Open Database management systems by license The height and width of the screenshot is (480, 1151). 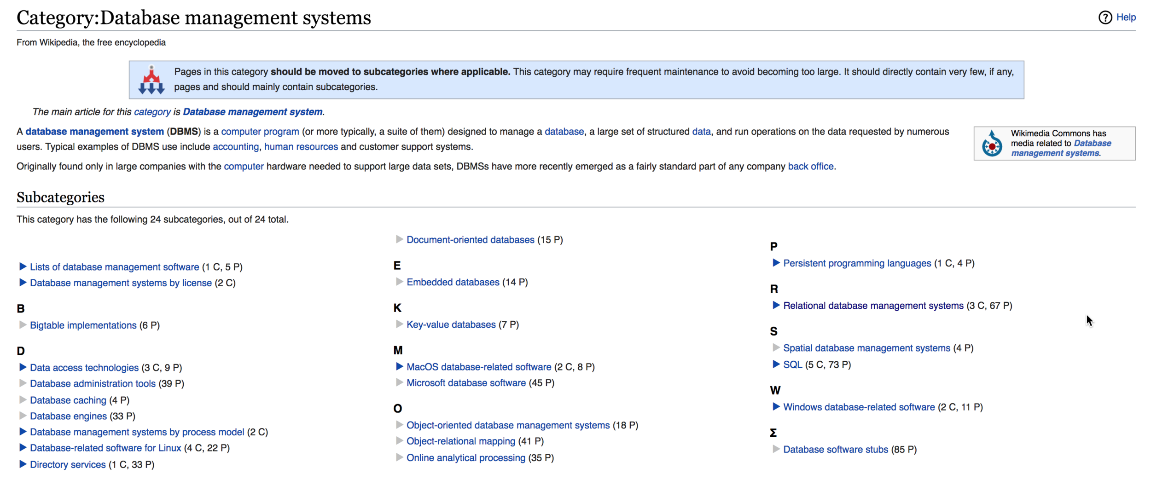(121, 283)
